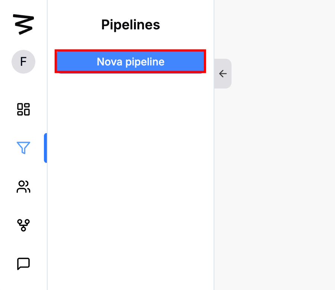
Task: Hide the panel using the arrow tab
Action: coord(223,74)
